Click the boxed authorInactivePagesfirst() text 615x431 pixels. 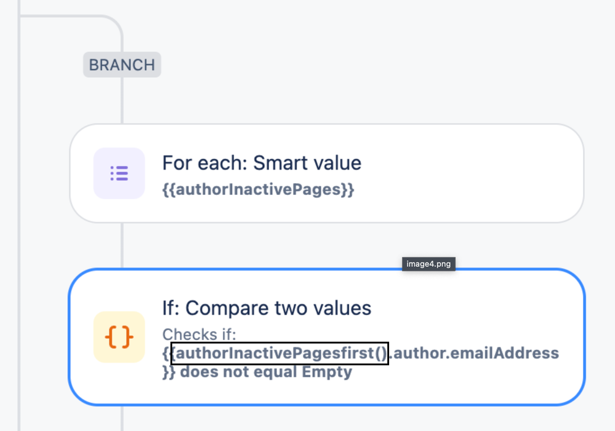click(x=279, y=353)
